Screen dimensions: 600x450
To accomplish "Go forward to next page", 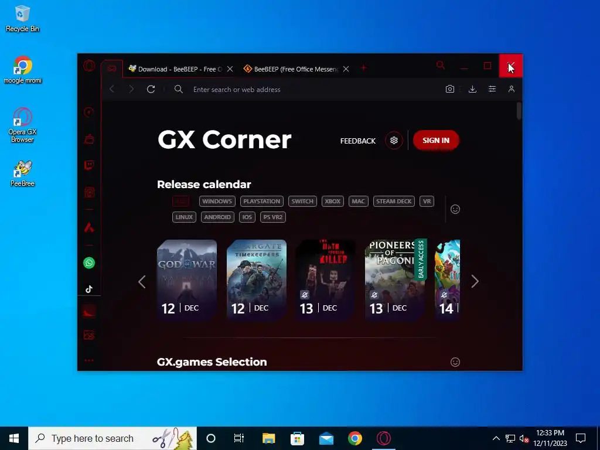I will (131, 89).
